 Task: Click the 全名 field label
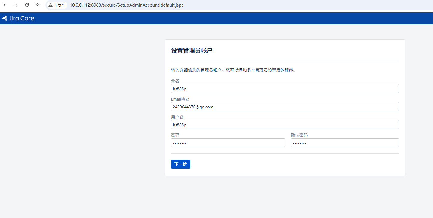(175, 81)
